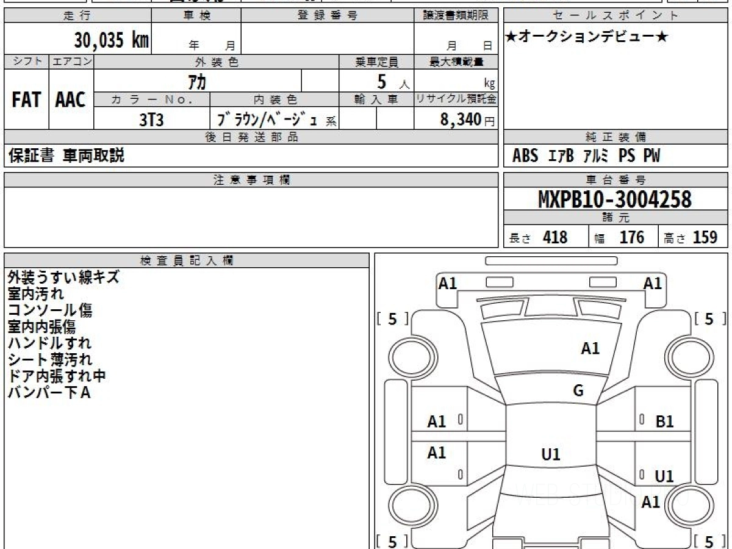Select the note コンソール傷
The height and width of the screenshot is (549, 732).
(50, 310)
